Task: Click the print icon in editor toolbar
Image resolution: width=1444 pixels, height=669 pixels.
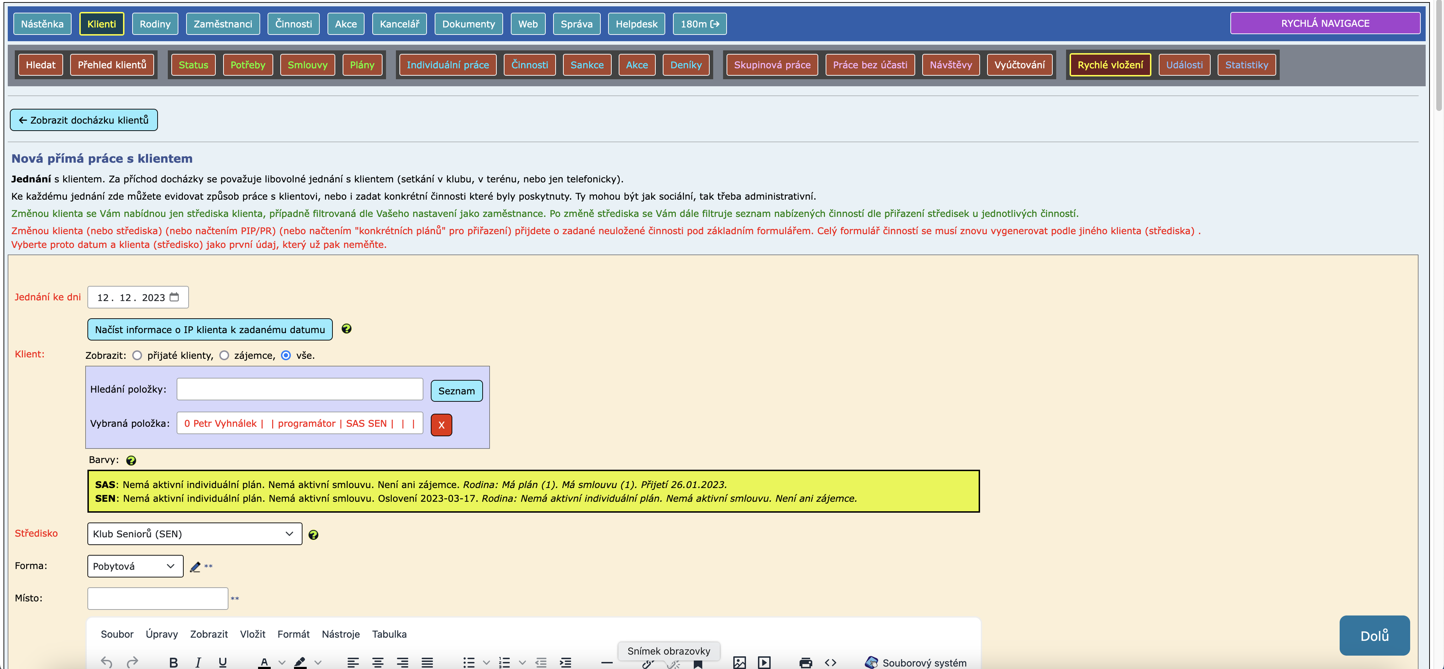Action: tap(806, 662)
